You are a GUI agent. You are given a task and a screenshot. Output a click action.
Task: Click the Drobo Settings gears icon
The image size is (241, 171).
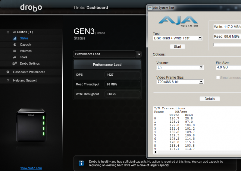click(x=14, y=63)
